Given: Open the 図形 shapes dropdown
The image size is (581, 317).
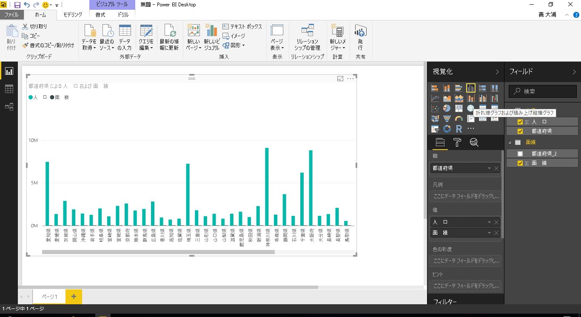Looking at the screenshot, I should click(x=234, y=45).
